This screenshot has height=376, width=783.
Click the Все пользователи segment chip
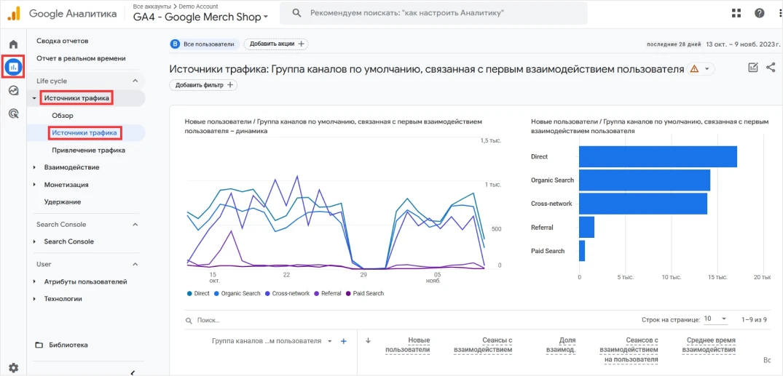click(x=204, y=44)
